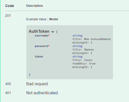
Task: Select the token property name
Action: coord(39,56)
